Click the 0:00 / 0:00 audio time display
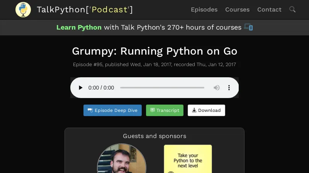309x173 pixels. pyautogui.click(x=101, y=88)
